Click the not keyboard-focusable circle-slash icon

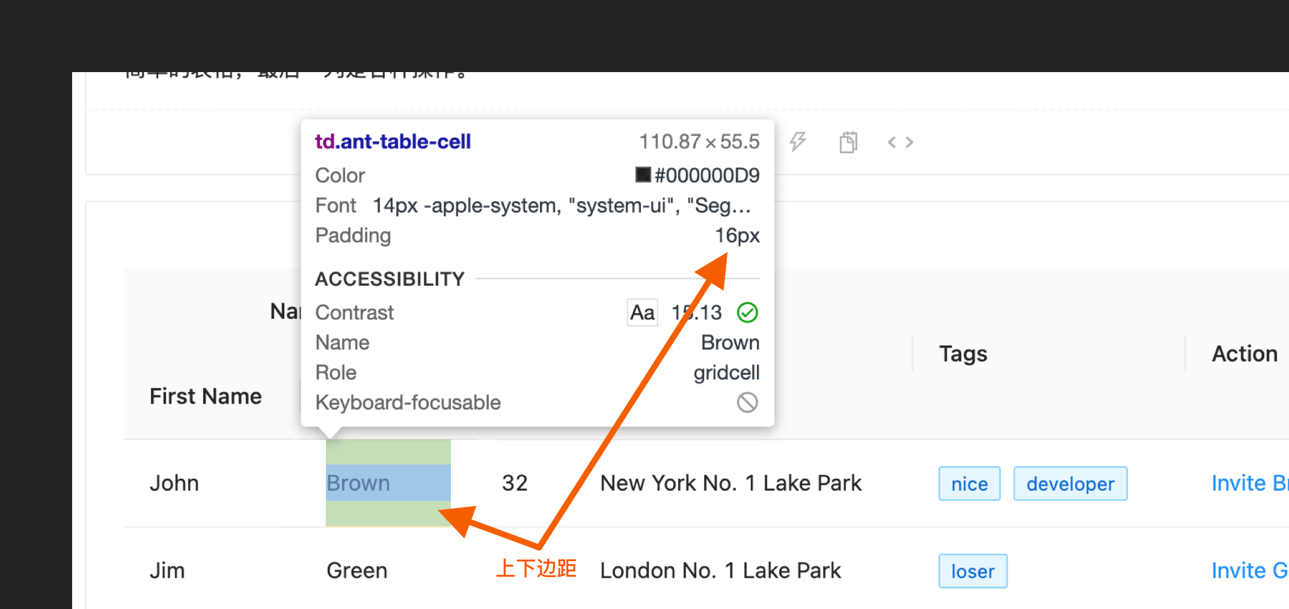tap(747, 402)
